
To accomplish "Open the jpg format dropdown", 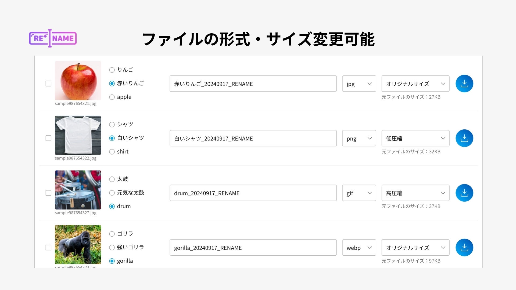I will [x=359, y=84].
